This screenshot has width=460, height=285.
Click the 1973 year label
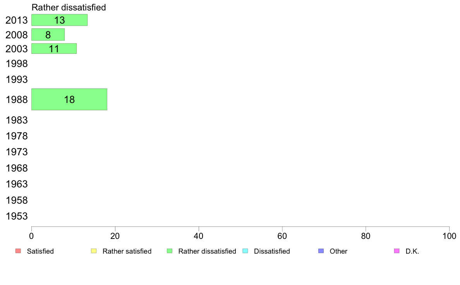[17, 152]
